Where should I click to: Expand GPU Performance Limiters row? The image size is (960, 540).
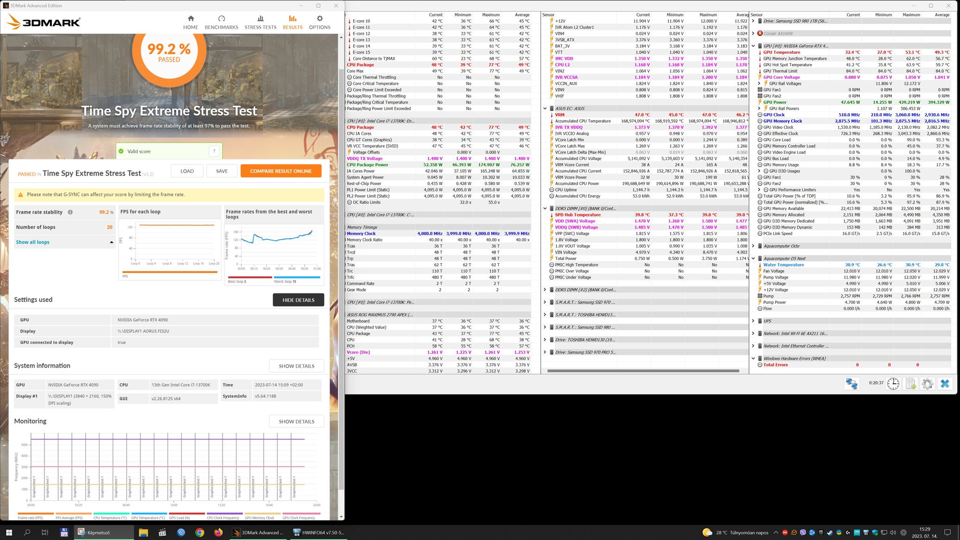[x=759, y=190]
